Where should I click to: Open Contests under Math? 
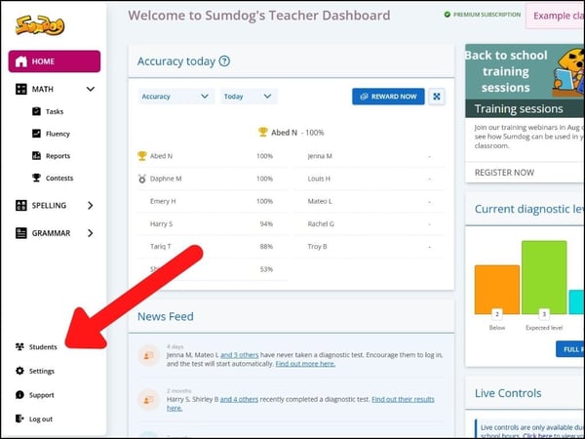59,179
